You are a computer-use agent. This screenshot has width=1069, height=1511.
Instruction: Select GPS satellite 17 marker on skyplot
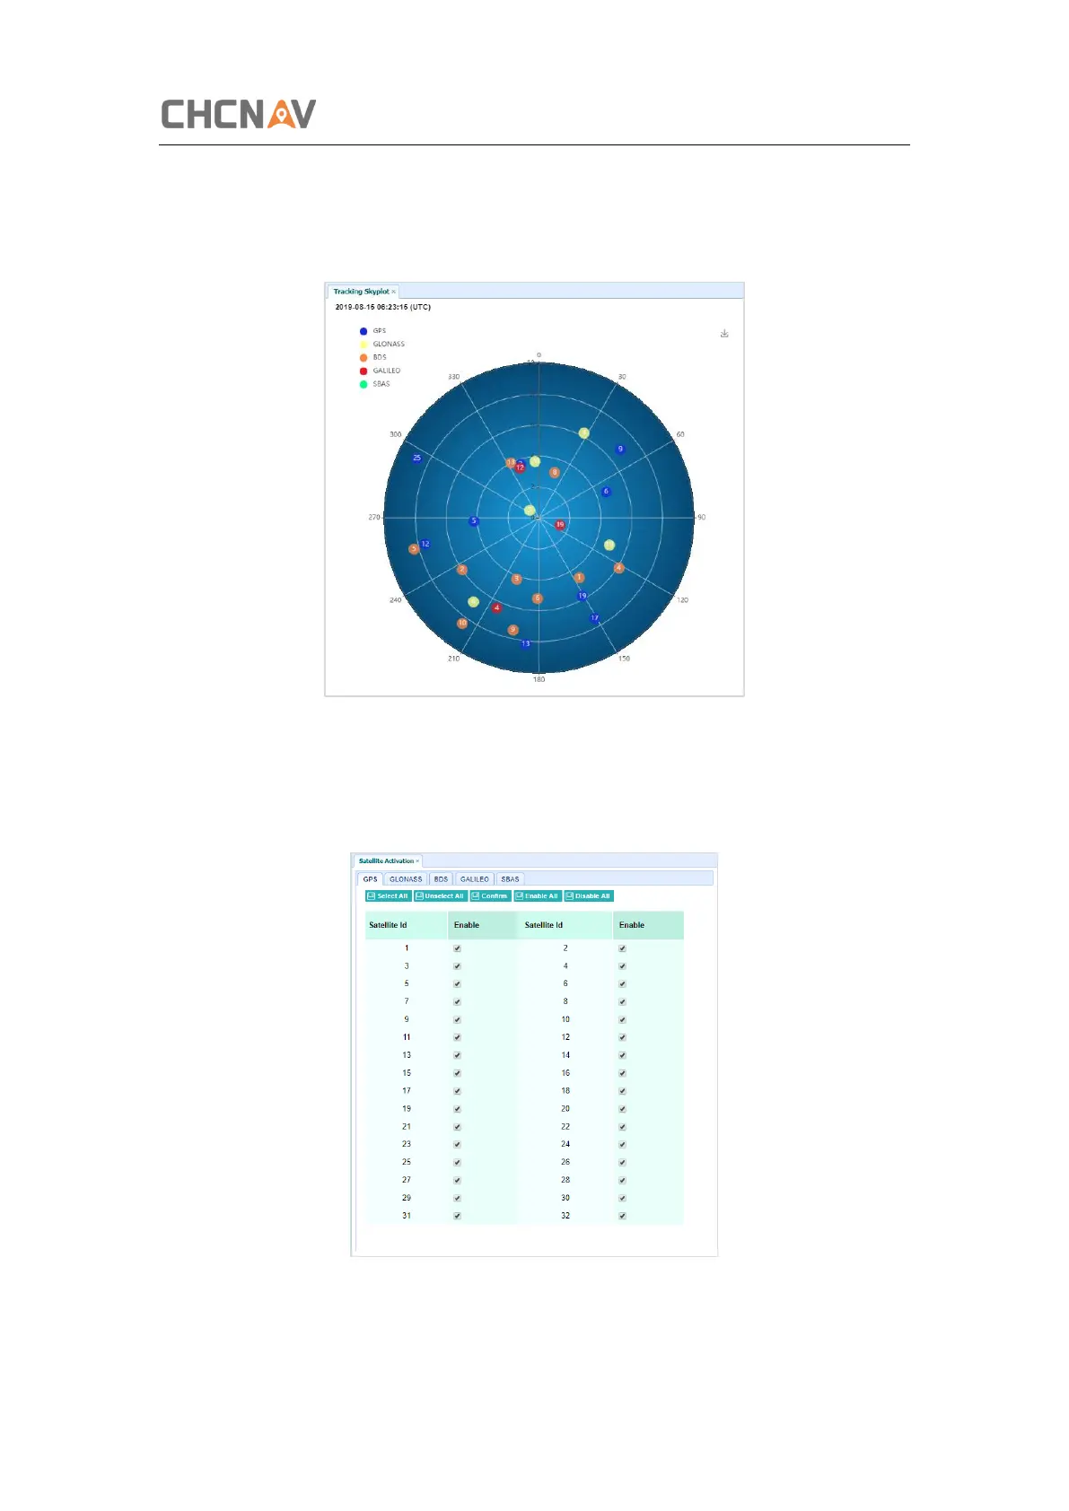[x=594, y=618]
